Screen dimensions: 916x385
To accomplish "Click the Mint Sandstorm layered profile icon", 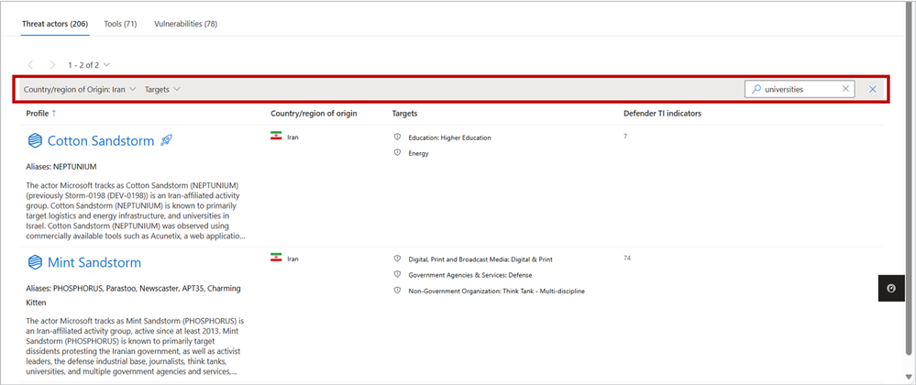I will 36,262.
